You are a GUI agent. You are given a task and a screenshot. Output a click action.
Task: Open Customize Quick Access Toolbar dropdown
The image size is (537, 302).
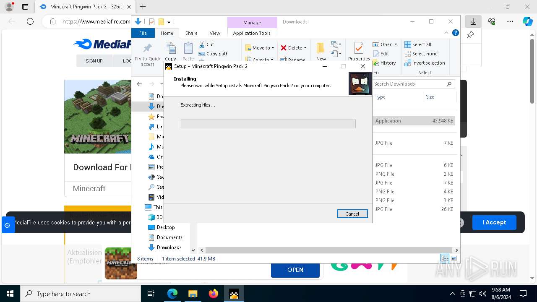click(169, 22)
